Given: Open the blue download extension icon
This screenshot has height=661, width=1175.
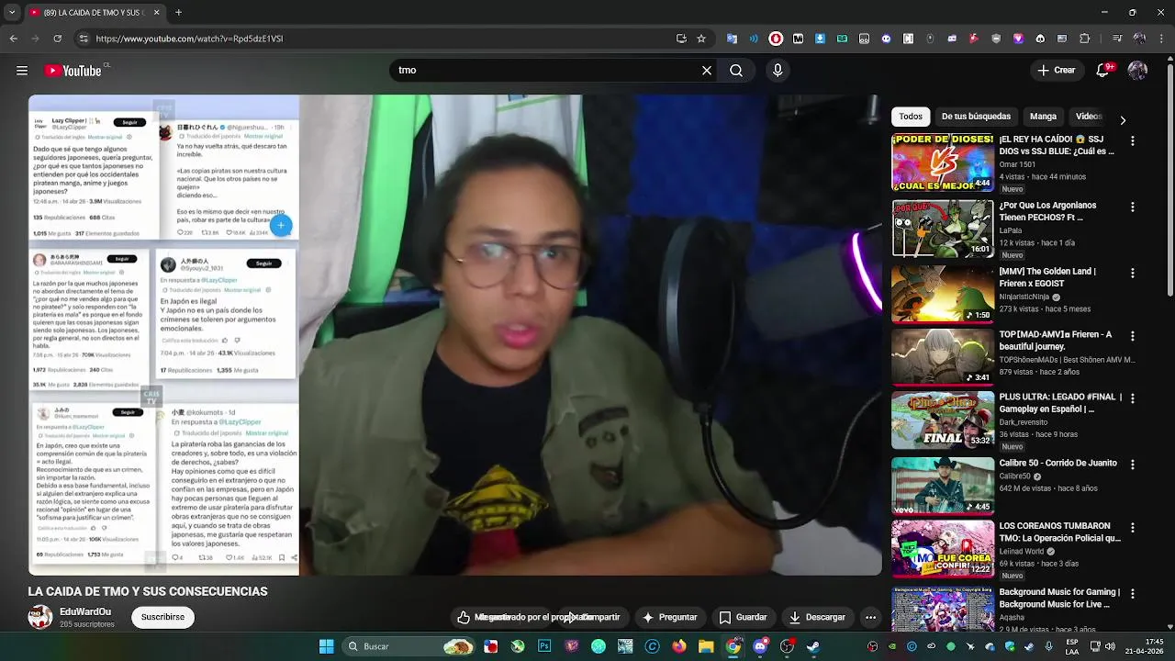Looking at the screenshot, I should pos(820,39).
